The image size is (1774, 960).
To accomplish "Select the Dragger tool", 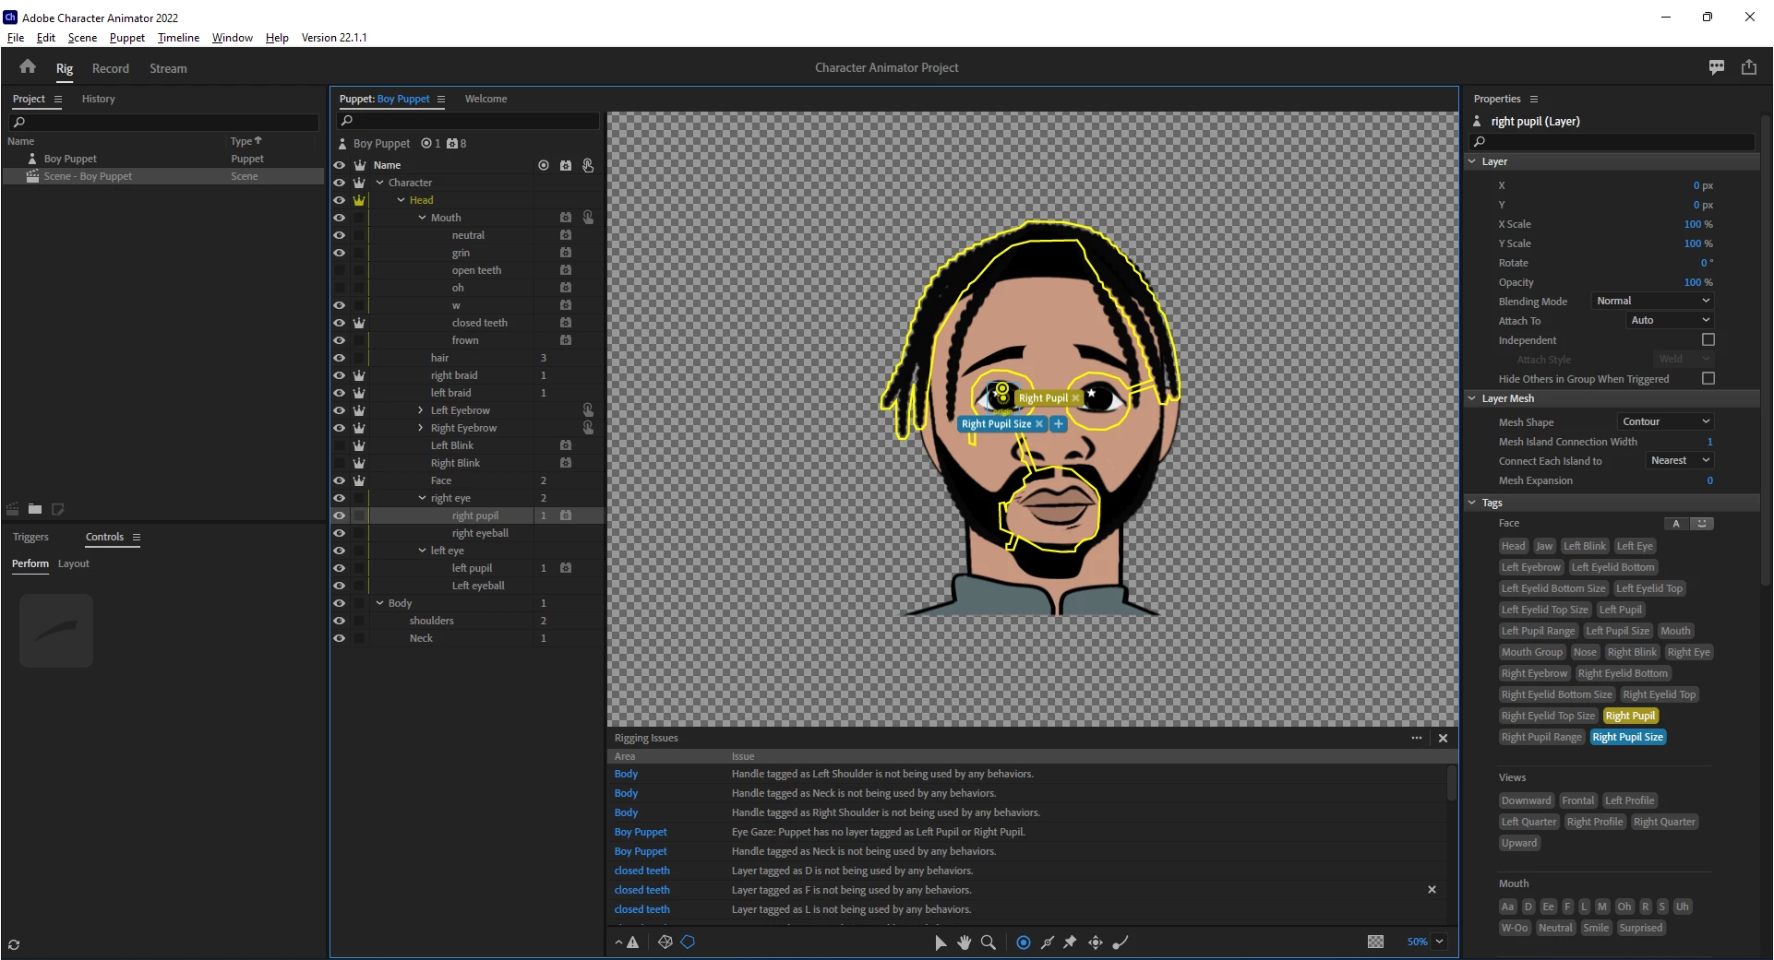I will (1096, 942).
